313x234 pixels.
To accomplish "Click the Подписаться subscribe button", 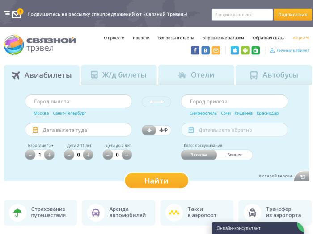I will coord(292,15).
